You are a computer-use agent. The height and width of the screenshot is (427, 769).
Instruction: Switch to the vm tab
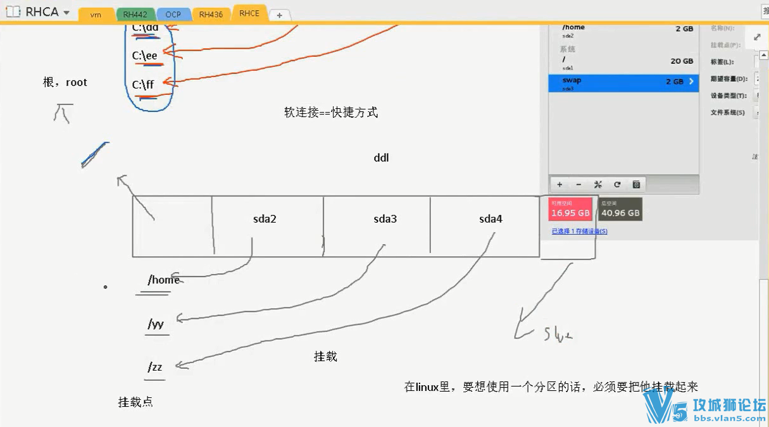coord(96,15)
